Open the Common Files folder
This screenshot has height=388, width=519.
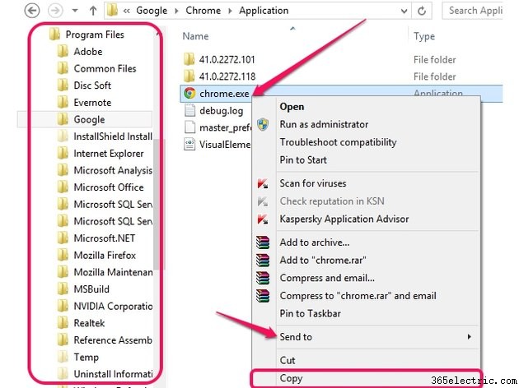coord(105,69)
